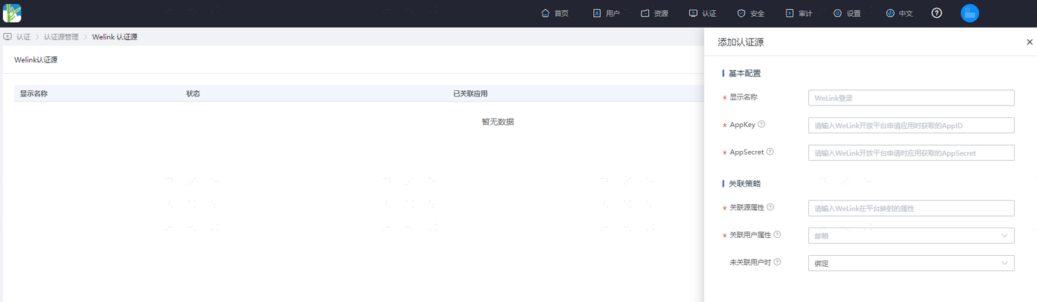Viewport: 1037px width, 302px height.
Task: Click the app logo in top-left corner
Action: tap(12, 13)
